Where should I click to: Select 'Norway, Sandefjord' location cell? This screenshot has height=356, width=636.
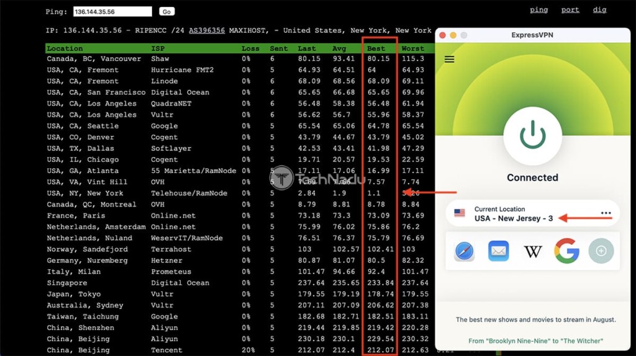(87, 249)
